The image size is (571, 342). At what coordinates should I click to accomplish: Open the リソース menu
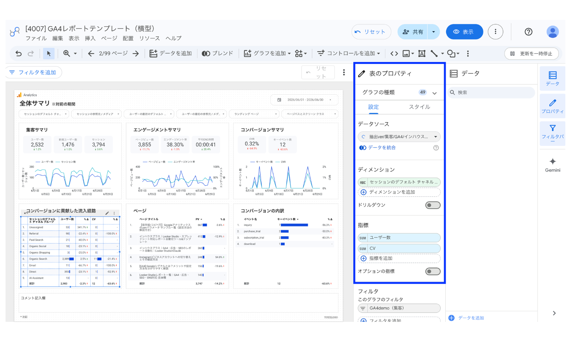click(150, 38)
